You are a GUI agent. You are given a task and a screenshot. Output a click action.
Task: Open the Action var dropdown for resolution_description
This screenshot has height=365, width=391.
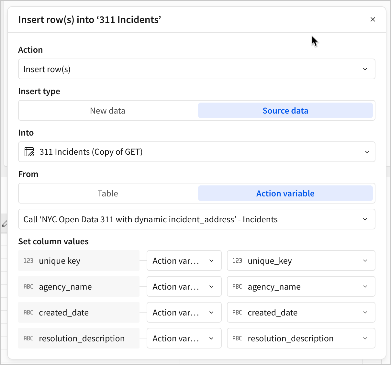coord(184,338)
